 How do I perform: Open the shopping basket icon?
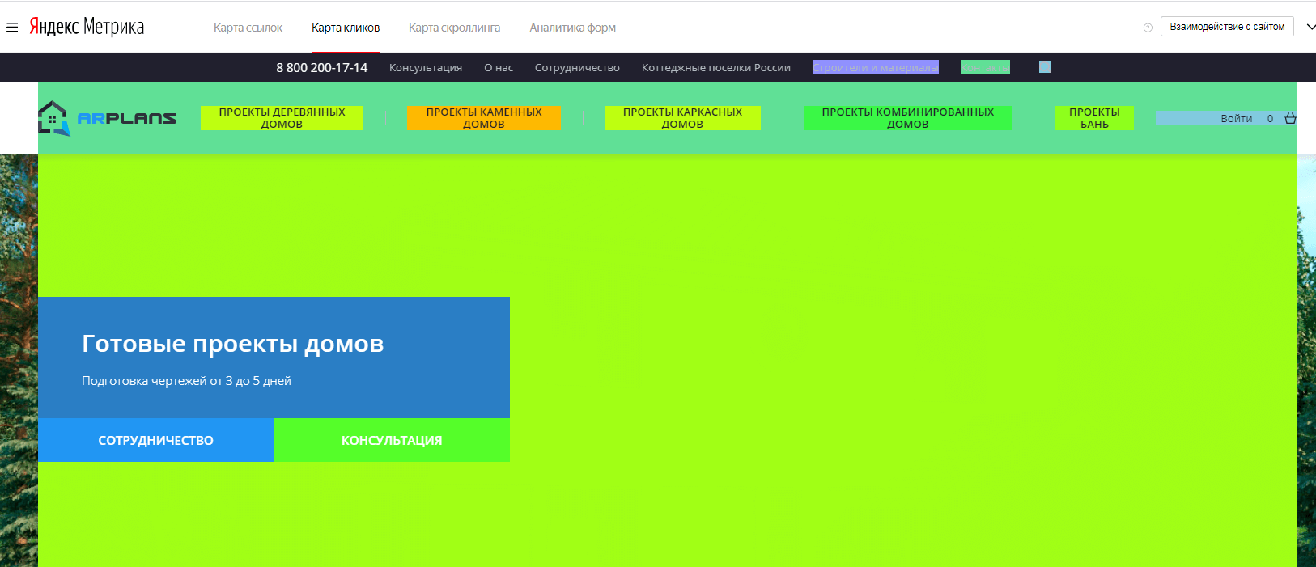click(1290, 118)
